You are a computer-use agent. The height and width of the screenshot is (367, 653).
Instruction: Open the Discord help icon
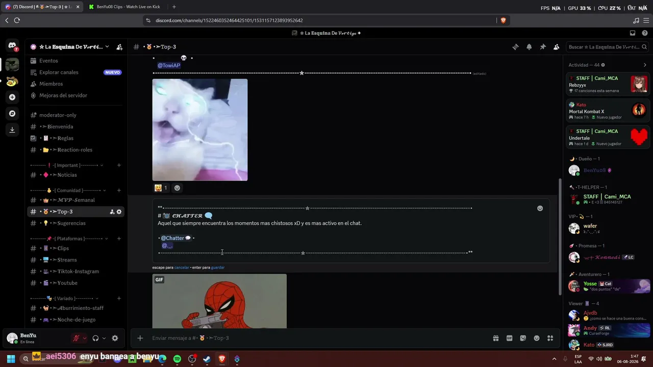645,33
